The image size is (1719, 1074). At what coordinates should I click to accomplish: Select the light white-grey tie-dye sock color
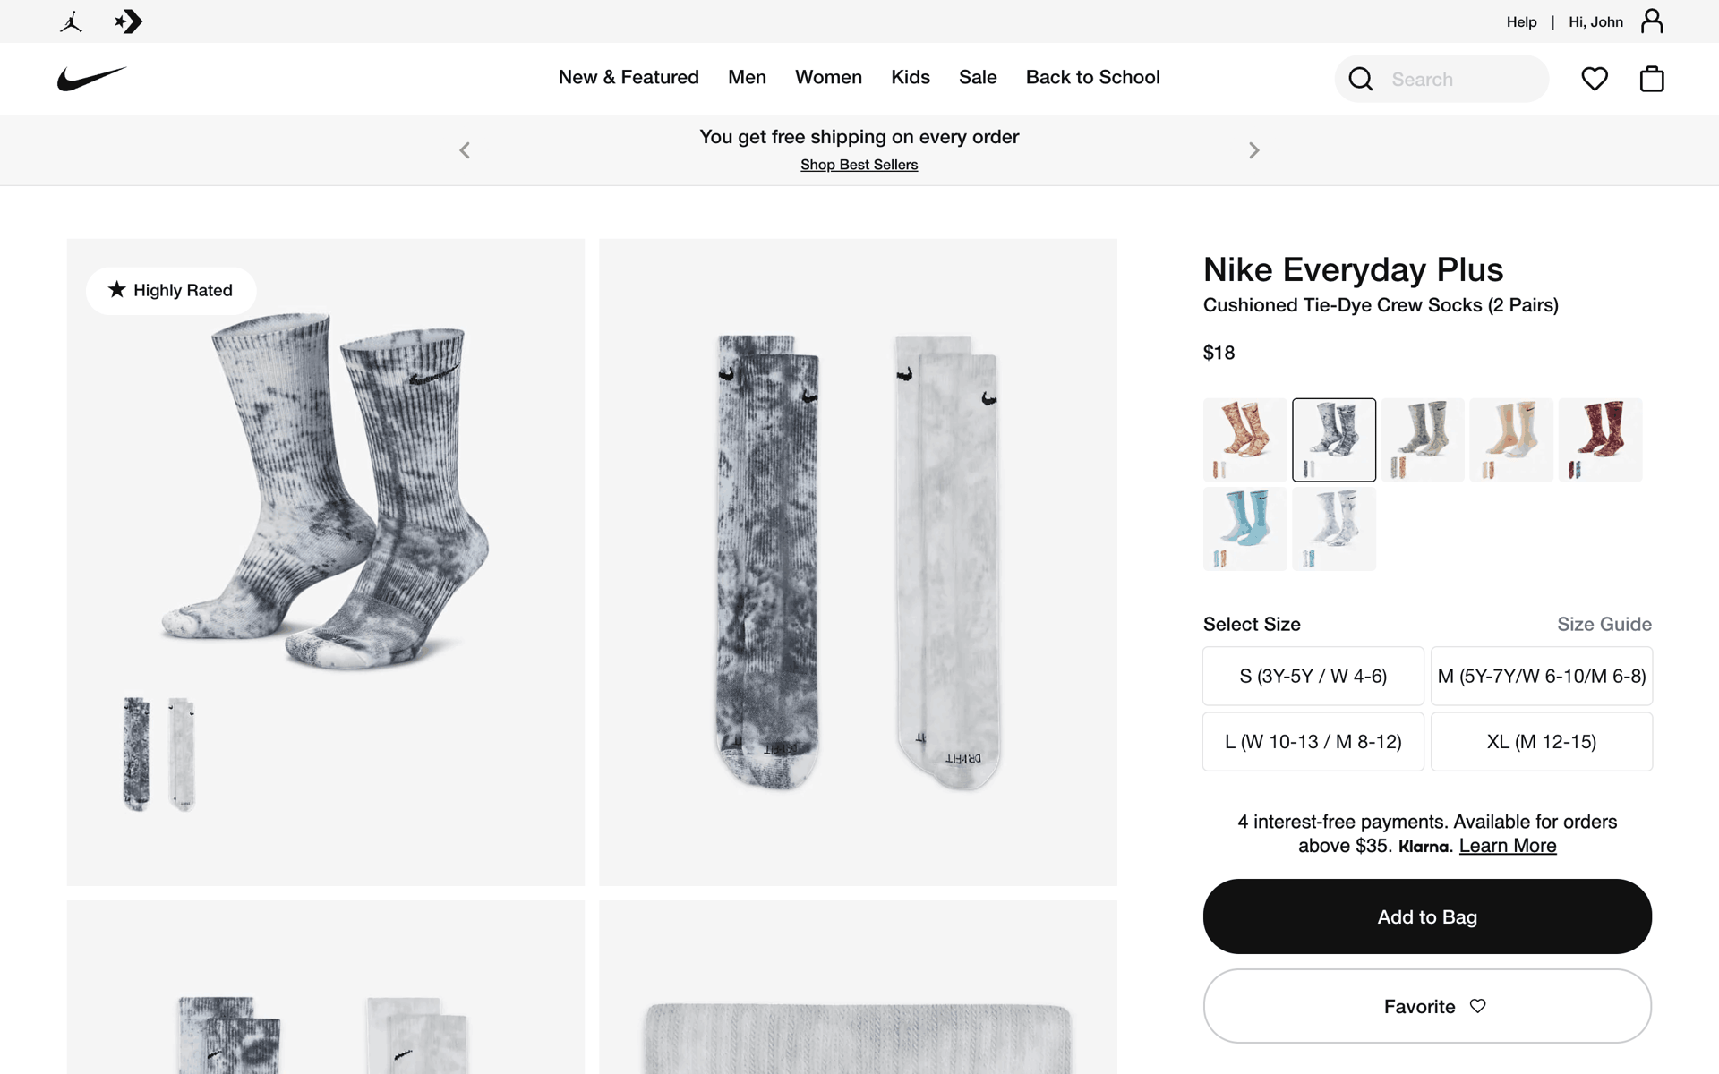coord(1334,529)
